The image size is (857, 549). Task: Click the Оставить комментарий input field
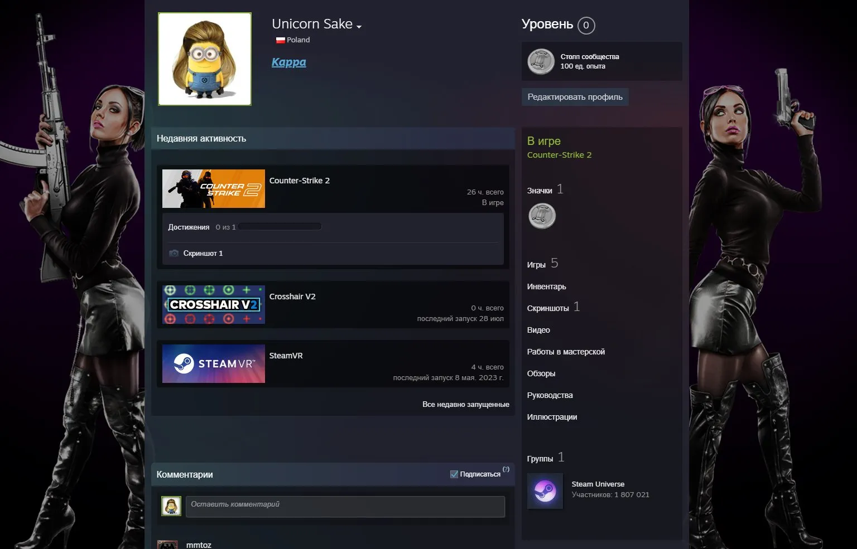pos(345,507)
